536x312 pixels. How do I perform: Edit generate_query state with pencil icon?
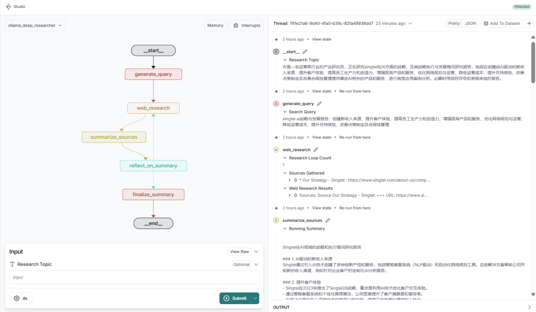[319, 104]
